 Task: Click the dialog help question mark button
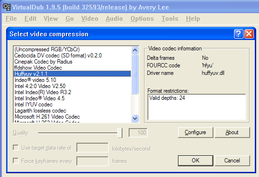[x=239, y=34]
